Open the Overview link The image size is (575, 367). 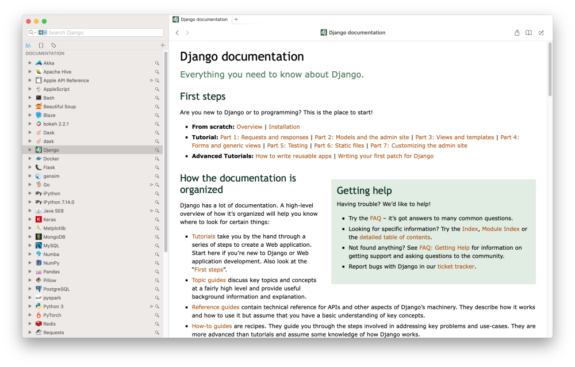pyautogui.click(x=250, y=127)
